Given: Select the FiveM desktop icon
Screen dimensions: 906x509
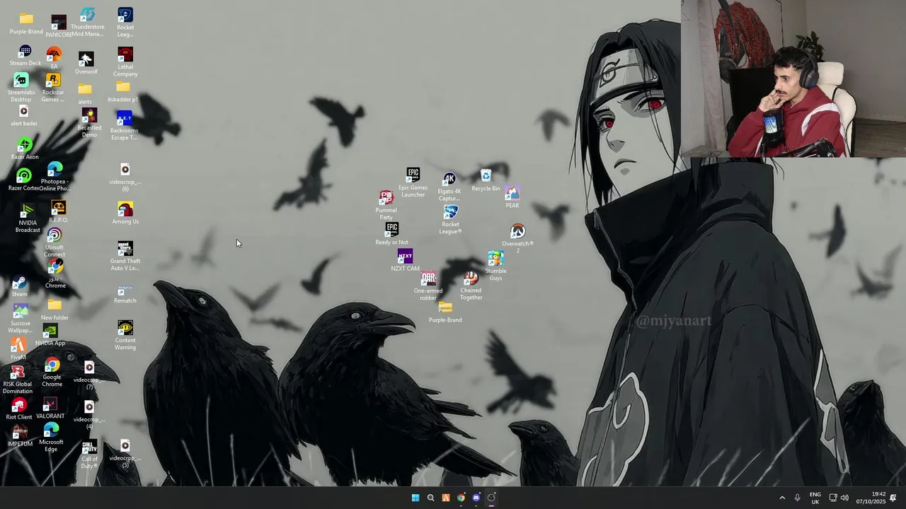Looking at the screenshot, I should pos(18,349).
